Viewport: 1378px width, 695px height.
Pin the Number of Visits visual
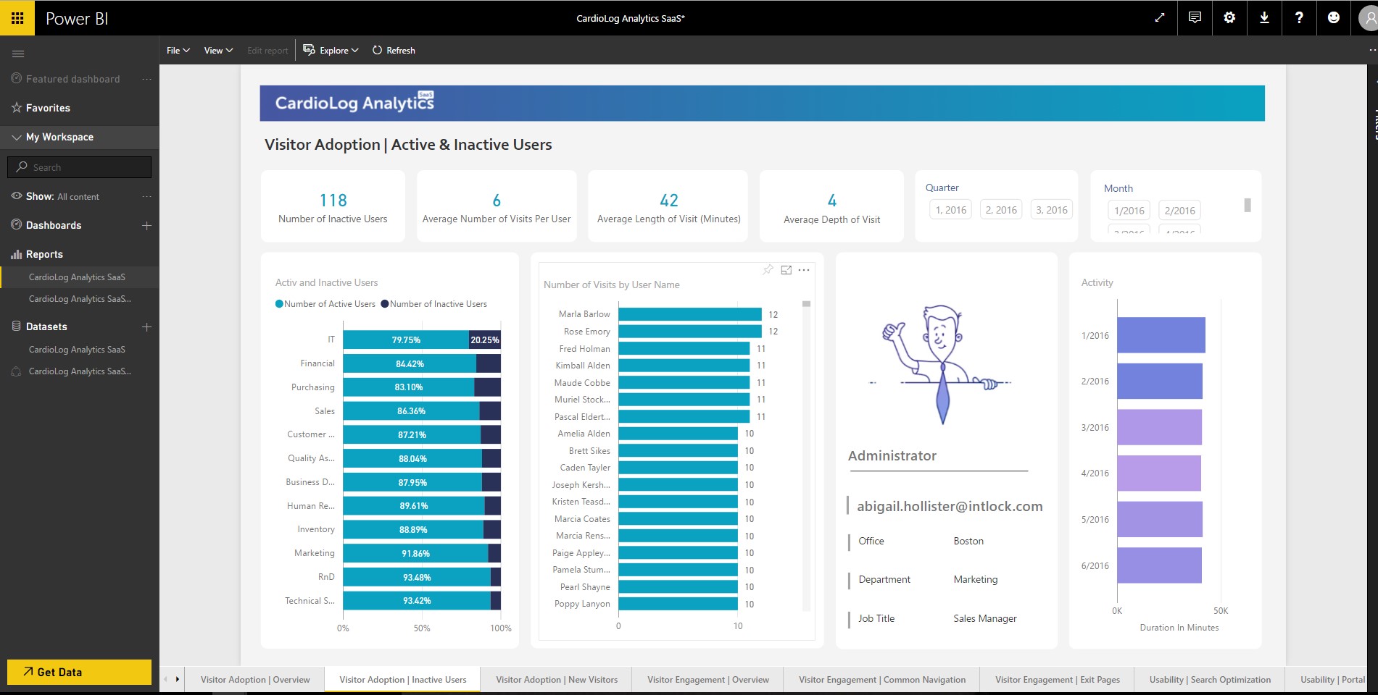[768, 270]
